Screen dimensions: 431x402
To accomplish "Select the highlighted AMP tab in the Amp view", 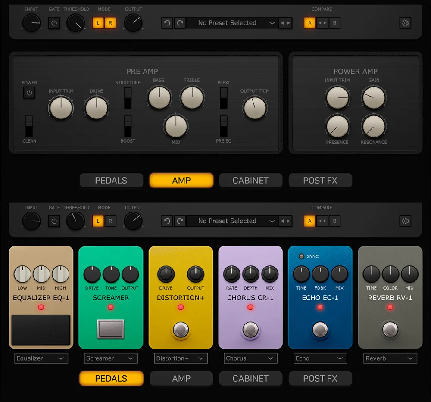I will pos(181,180).
